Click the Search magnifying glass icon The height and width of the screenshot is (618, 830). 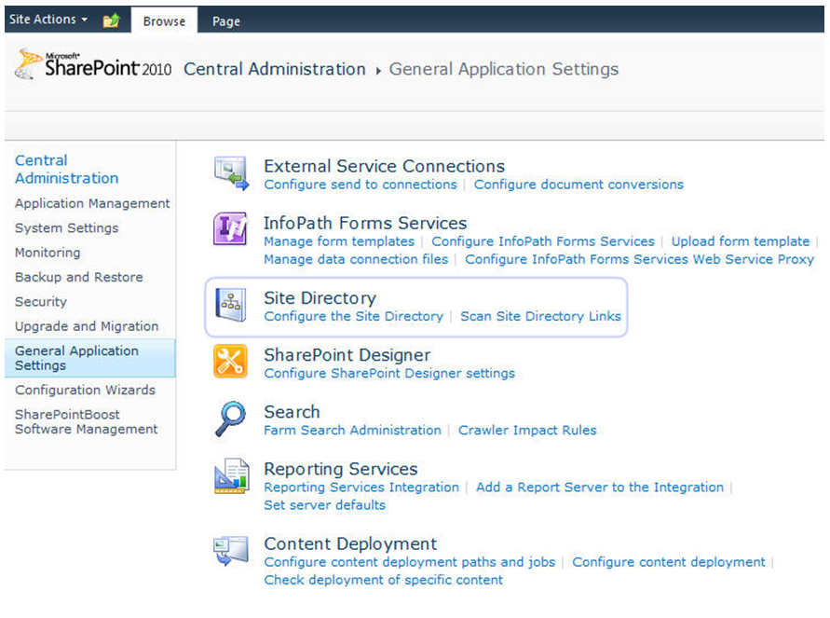coord(231,419)
